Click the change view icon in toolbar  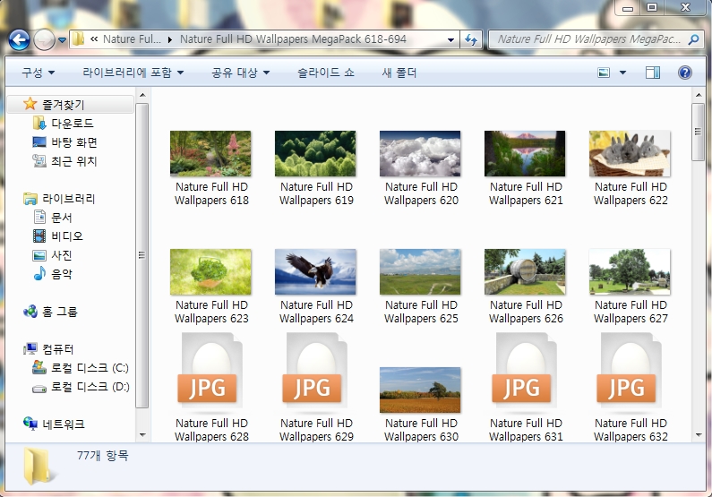point(605,73)
